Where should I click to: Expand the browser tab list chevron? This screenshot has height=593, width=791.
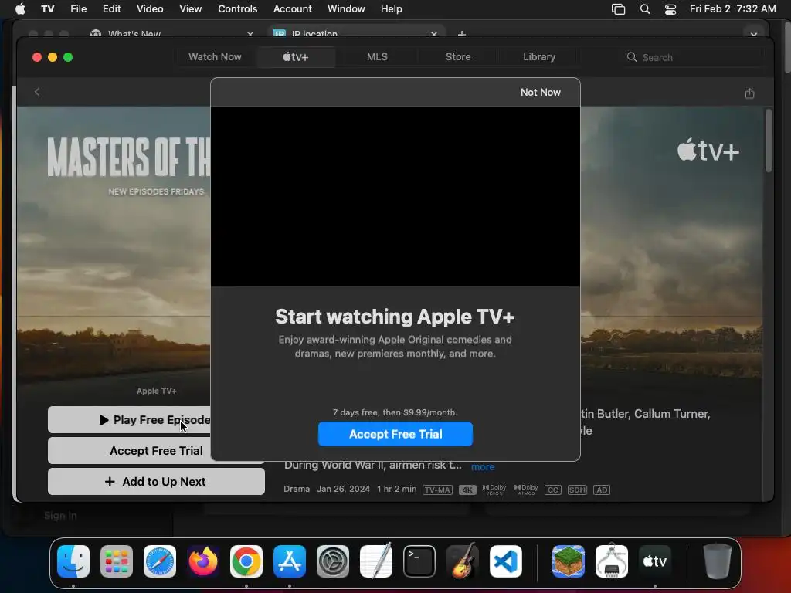pyautogui.click(x=754, y=34)
